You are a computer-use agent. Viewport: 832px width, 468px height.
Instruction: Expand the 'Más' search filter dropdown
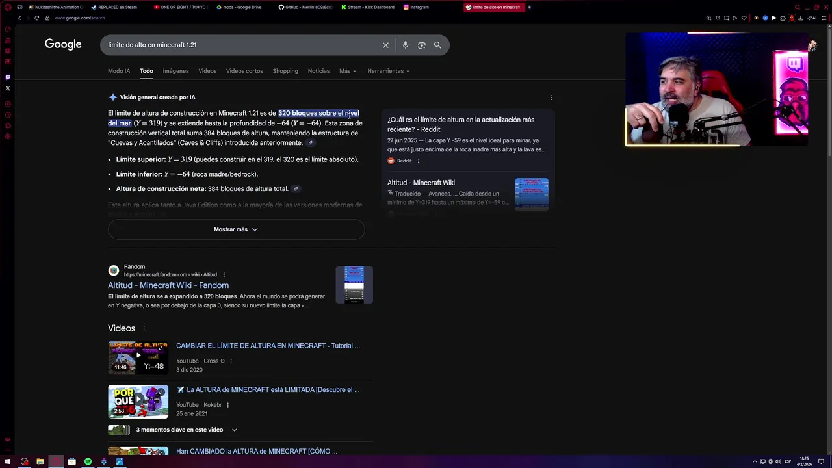click(348, 71)
